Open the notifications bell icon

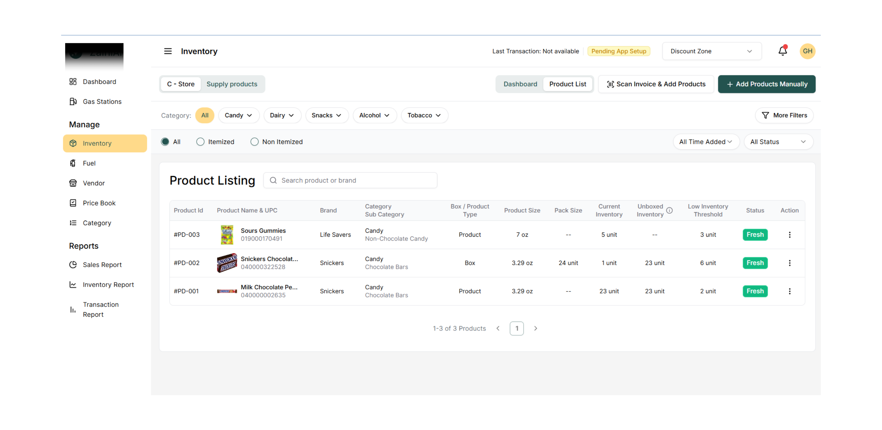pos(782,51)
